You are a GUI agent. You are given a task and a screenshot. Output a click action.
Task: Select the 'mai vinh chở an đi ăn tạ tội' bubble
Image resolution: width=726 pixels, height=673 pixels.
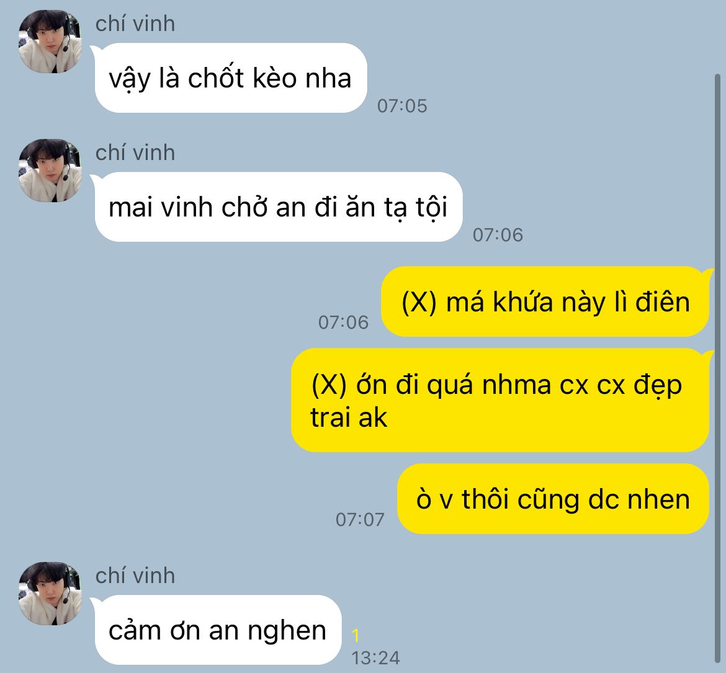[x=278, y=207]
